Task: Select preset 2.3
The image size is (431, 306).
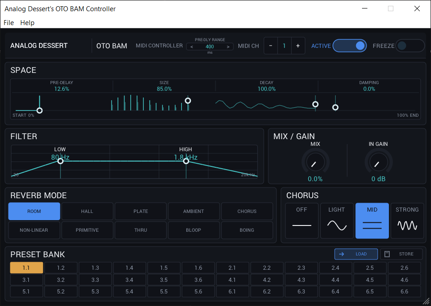Action: point(301,268)
